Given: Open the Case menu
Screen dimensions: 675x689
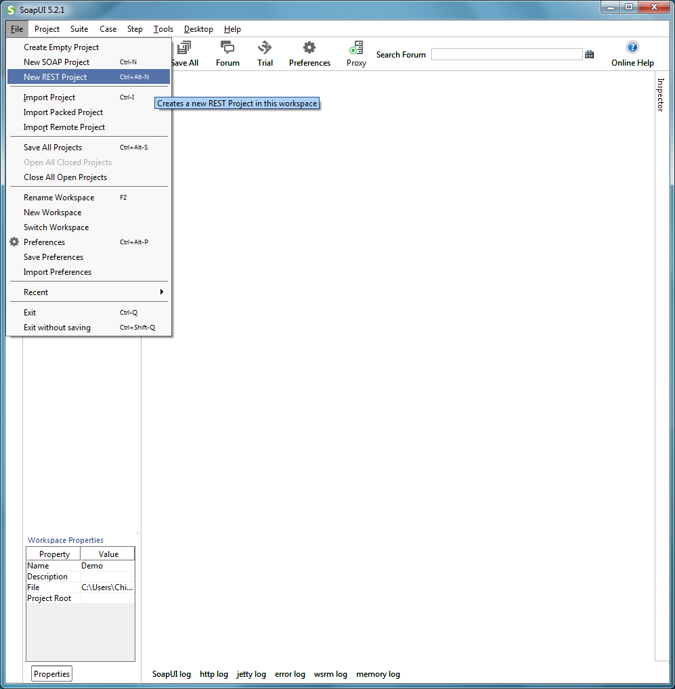Looking at the screenshot, I should tap(108, 29).
